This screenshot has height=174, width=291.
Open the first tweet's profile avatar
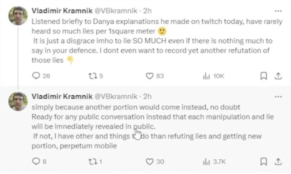pos(18,15)
